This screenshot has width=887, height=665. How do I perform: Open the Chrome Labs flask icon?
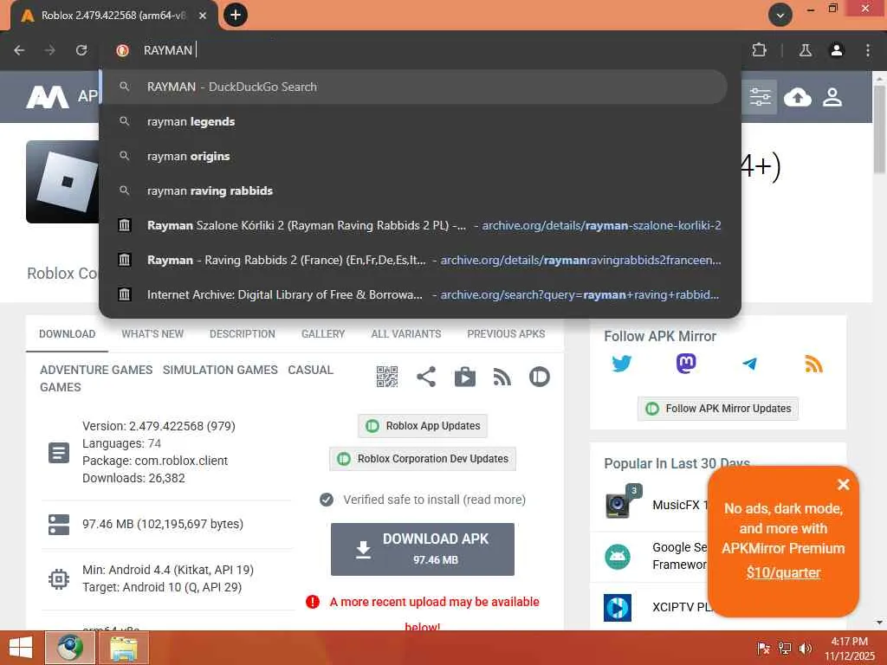[x=805, y=50]
